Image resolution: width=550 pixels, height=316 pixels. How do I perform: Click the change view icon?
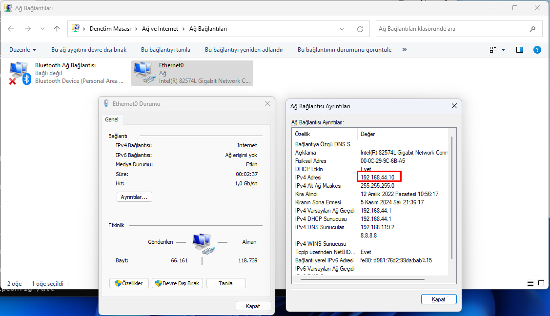[493, 50]
